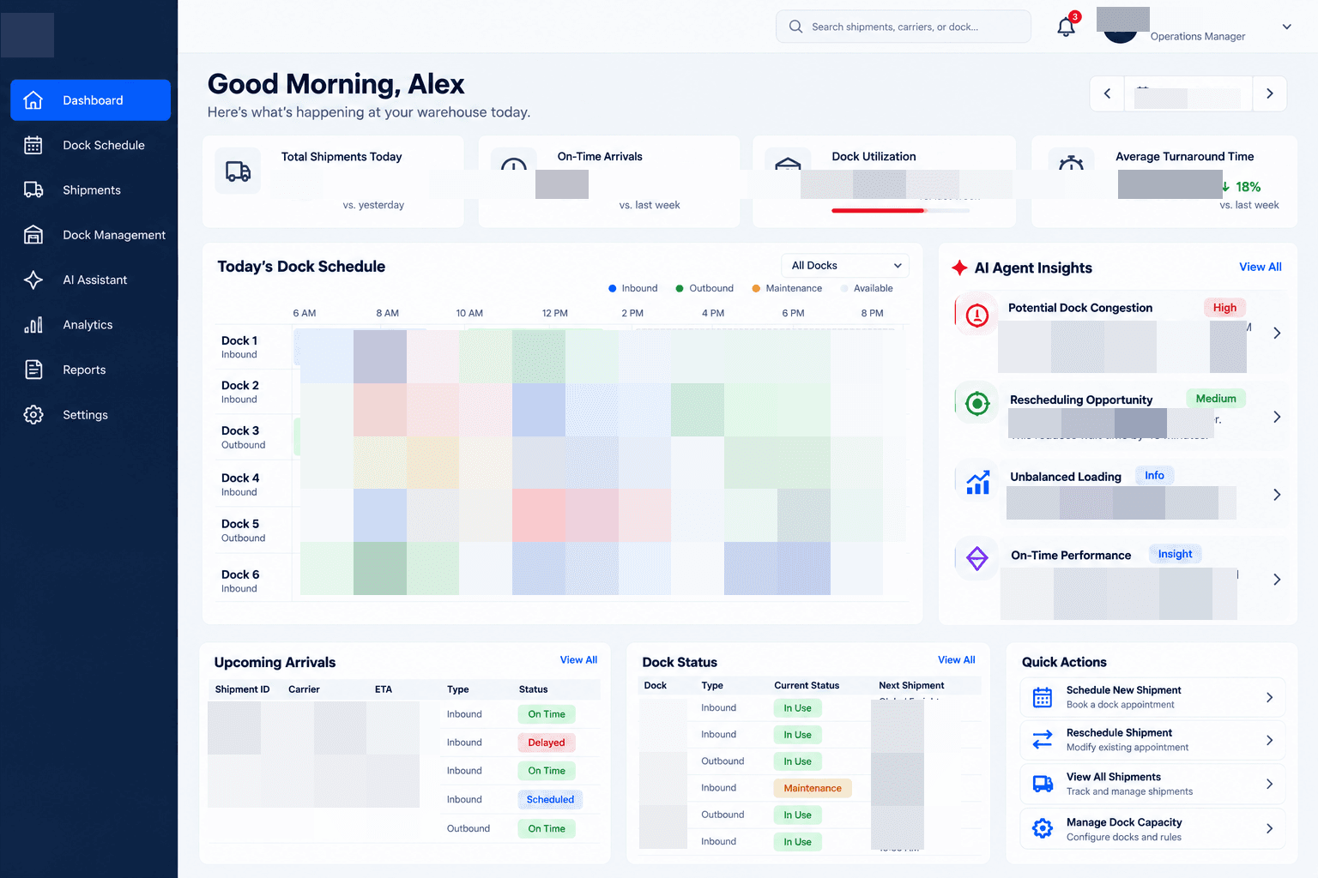The height and width of the screenshot is (878, 1318).
Task: Expand the Rescheduling Opportunity insight chevron
Action: [1277, 417]
